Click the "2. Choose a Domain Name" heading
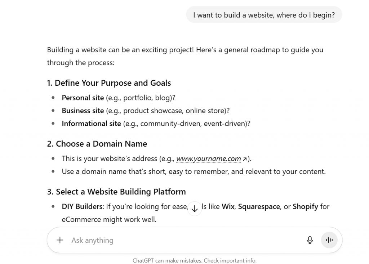This screenshot has height=264, width=369. [x=97, y=144]
